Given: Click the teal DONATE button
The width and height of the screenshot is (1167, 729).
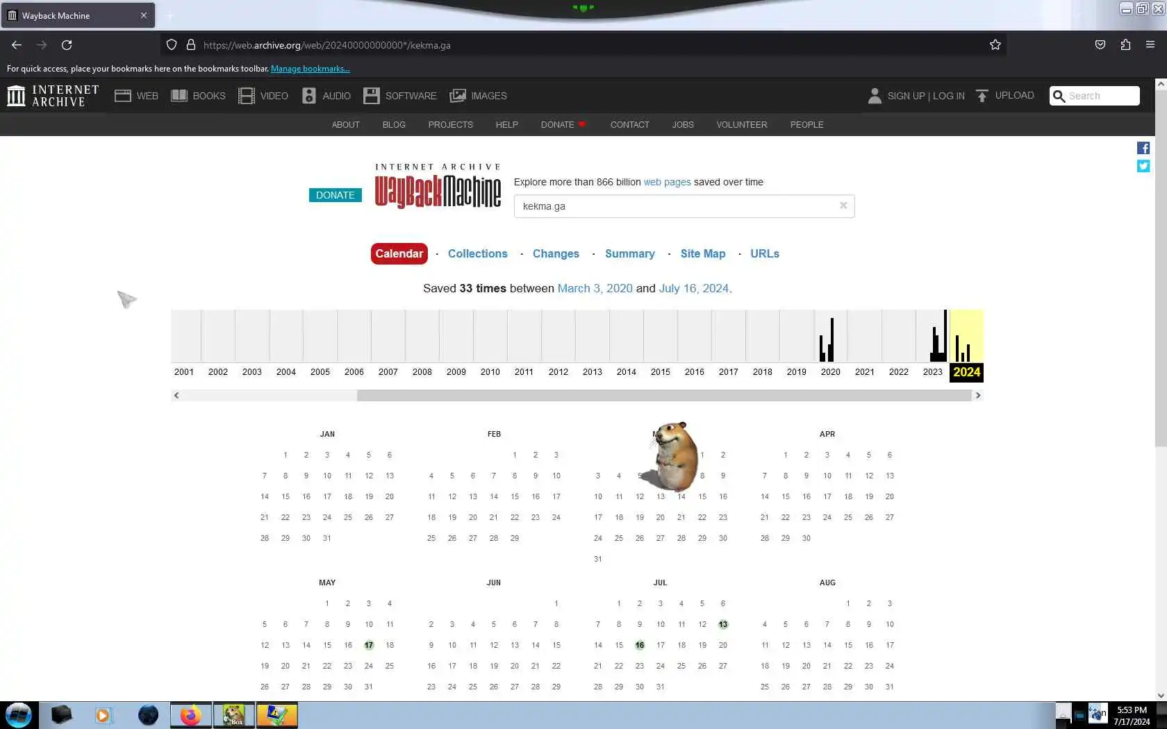Looking at the screenshot, I should (335, 195).
